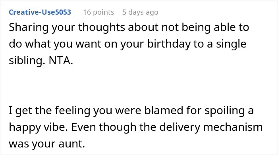Click the word NTA in the comment

(60, 61)
